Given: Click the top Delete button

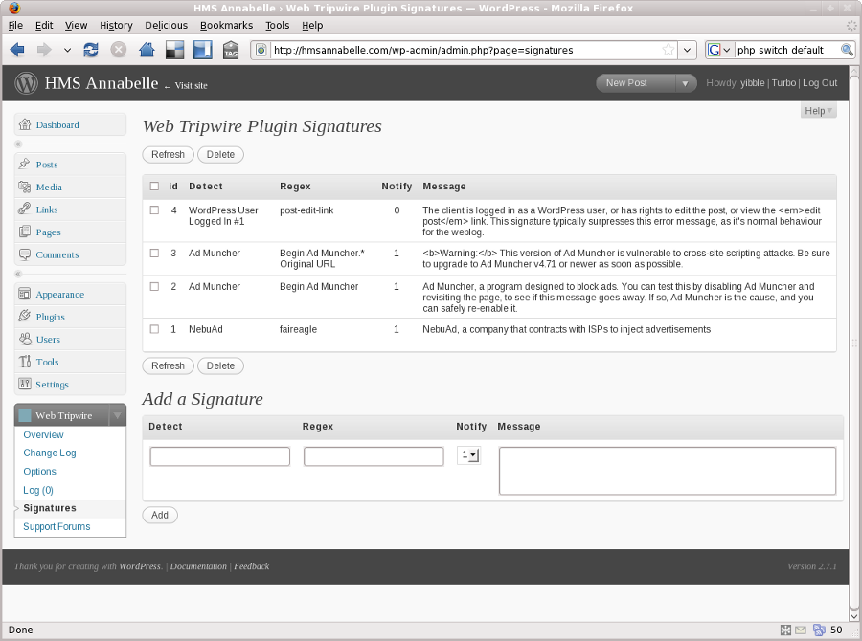Looking at the screenshot, I should [x=220, y=154].
